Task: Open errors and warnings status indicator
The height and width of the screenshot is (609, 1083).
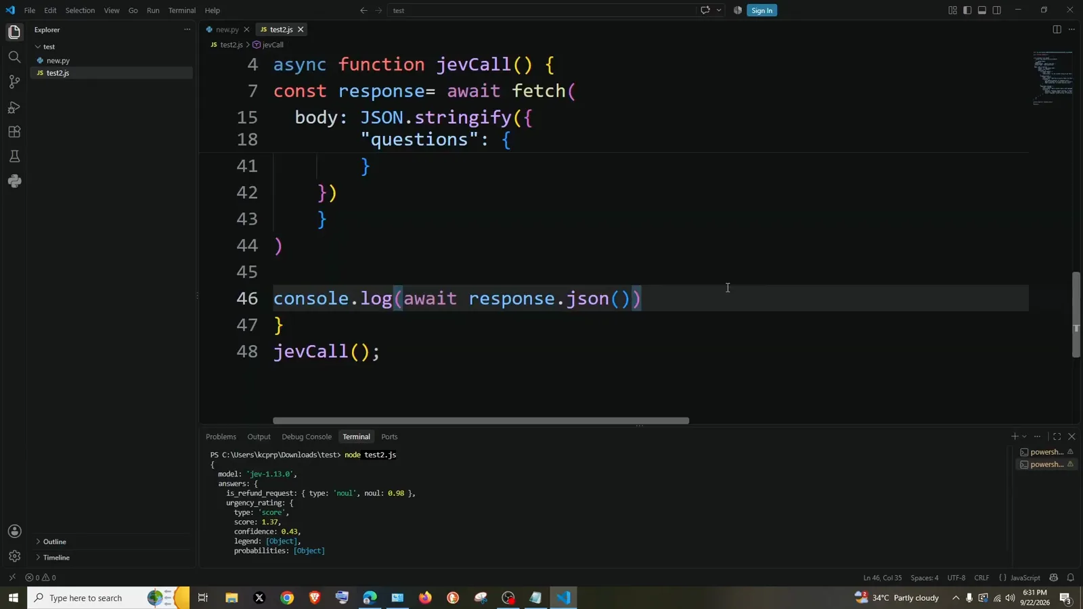Action: (x=41, y=578)
